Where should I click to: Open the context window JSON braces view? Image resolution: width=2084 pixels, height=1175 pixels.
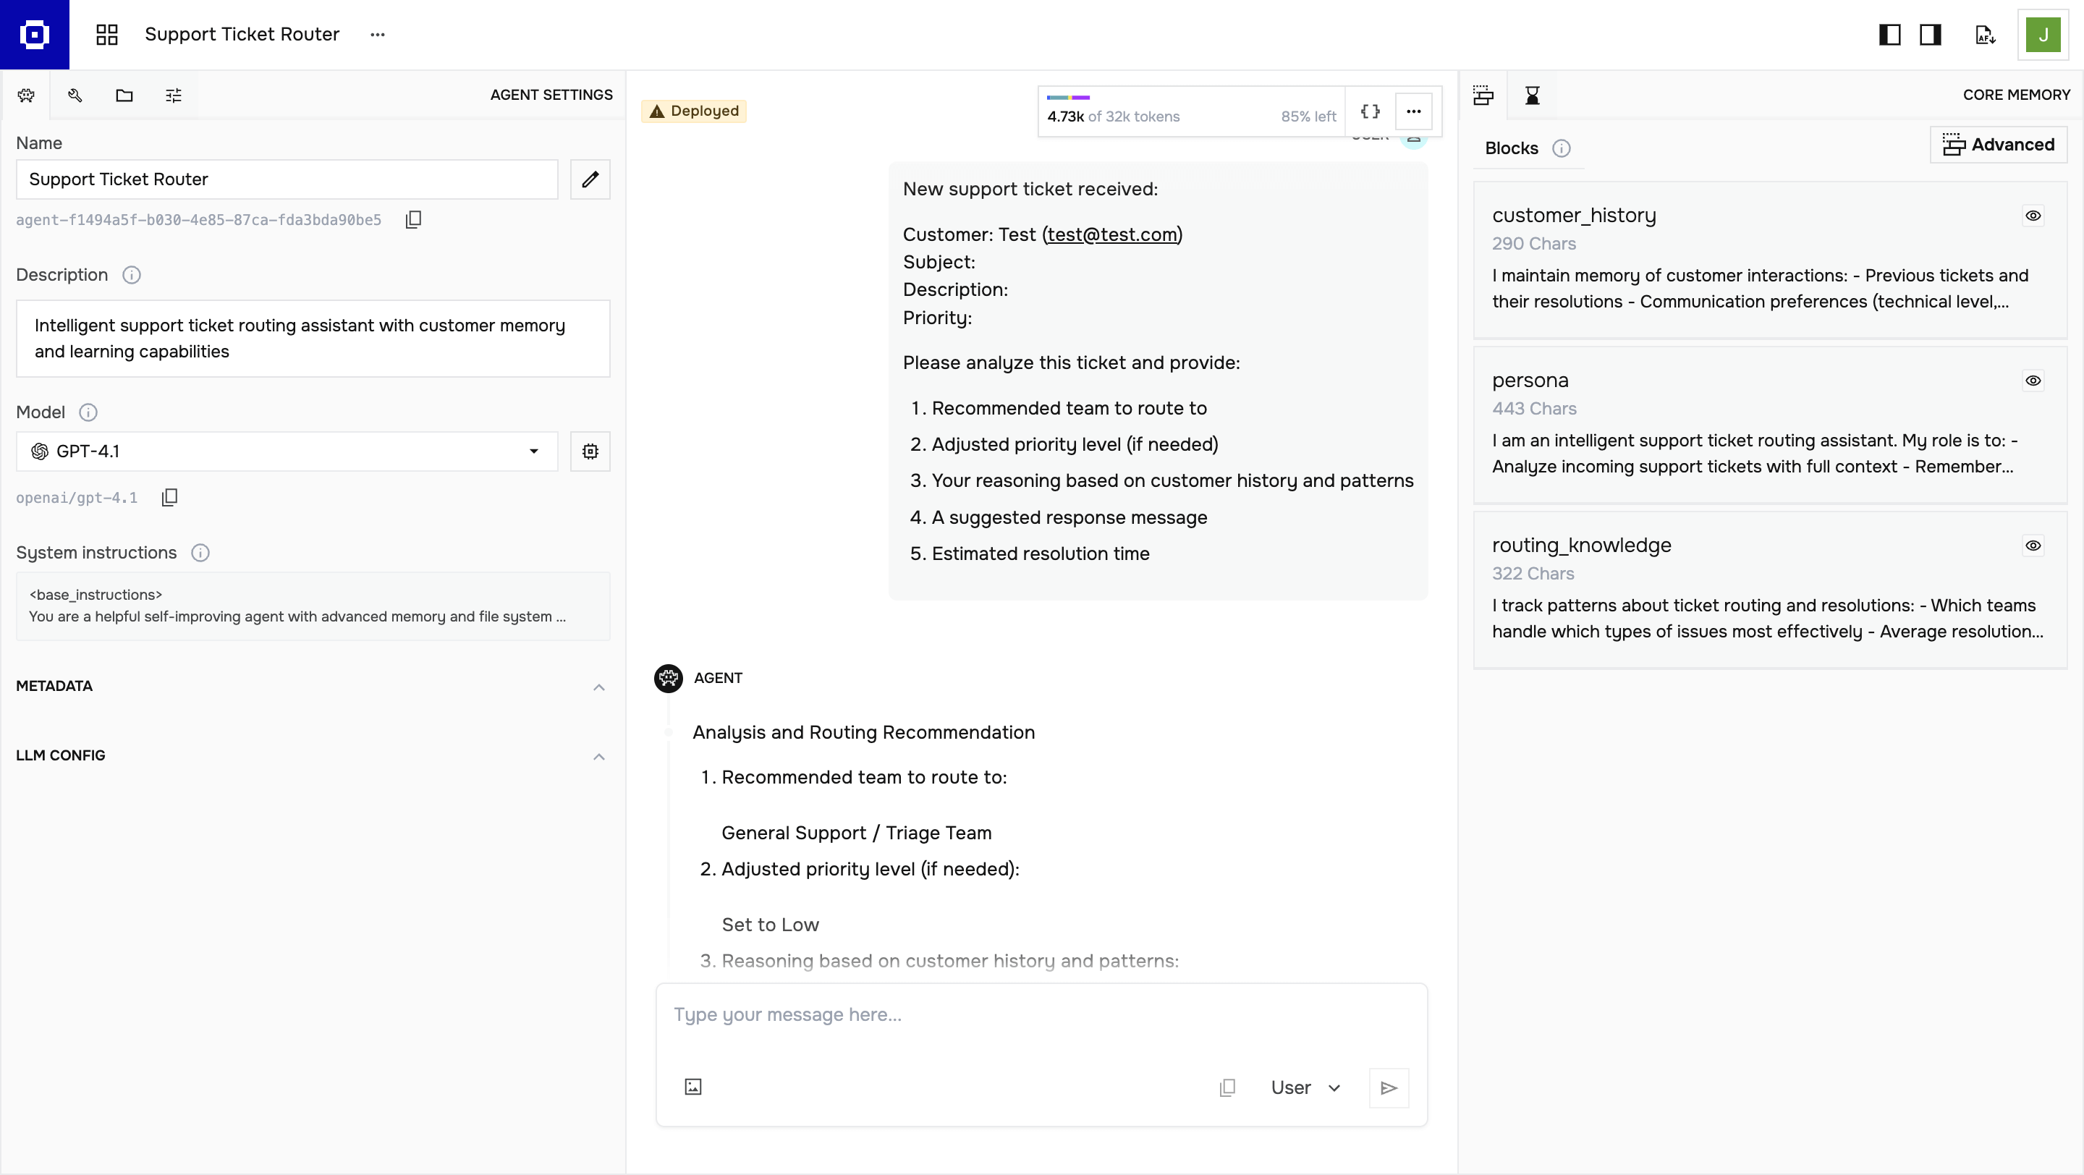coord(1370,111)
